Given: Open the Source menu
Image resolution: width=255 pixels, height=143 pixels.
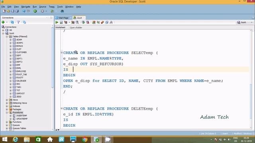Looking at the screenshot, I should (43, 7).
